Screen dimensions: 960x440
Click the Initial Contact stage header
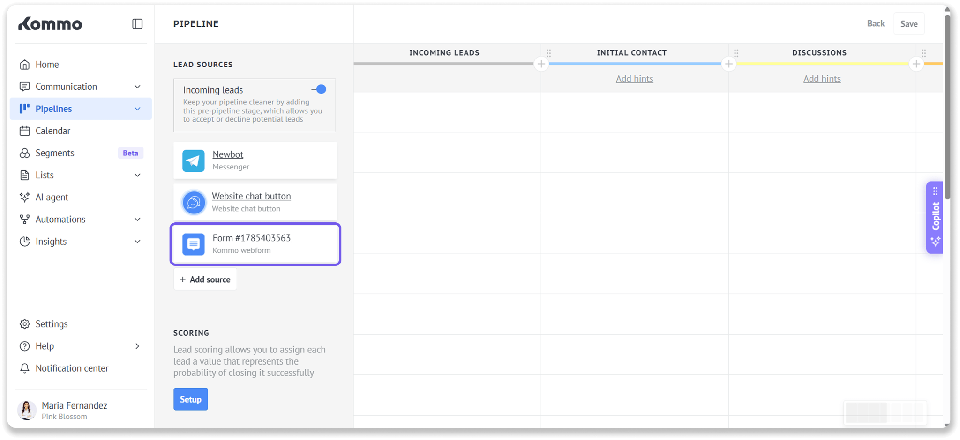pos(632,53)
